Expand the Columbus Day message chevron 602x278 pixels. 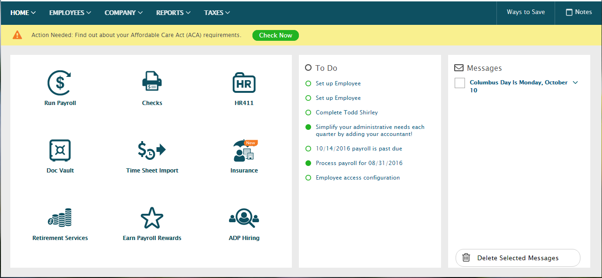point(576,83)
